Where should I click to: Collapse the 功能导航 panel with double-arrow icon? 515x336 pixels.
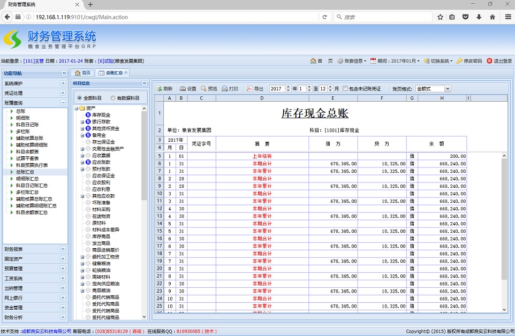[64, 73]
